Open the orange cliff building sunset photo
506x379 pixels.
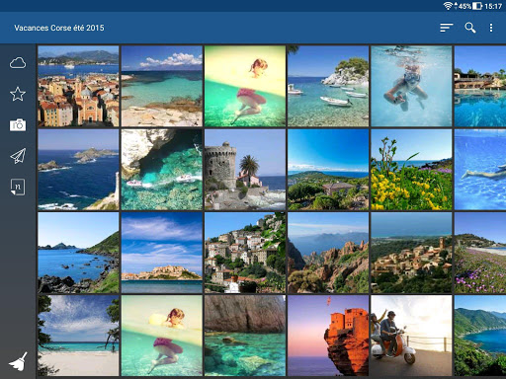328,336
